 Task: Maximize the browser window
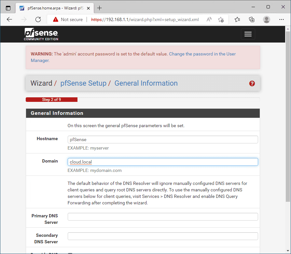coord(268,7)
